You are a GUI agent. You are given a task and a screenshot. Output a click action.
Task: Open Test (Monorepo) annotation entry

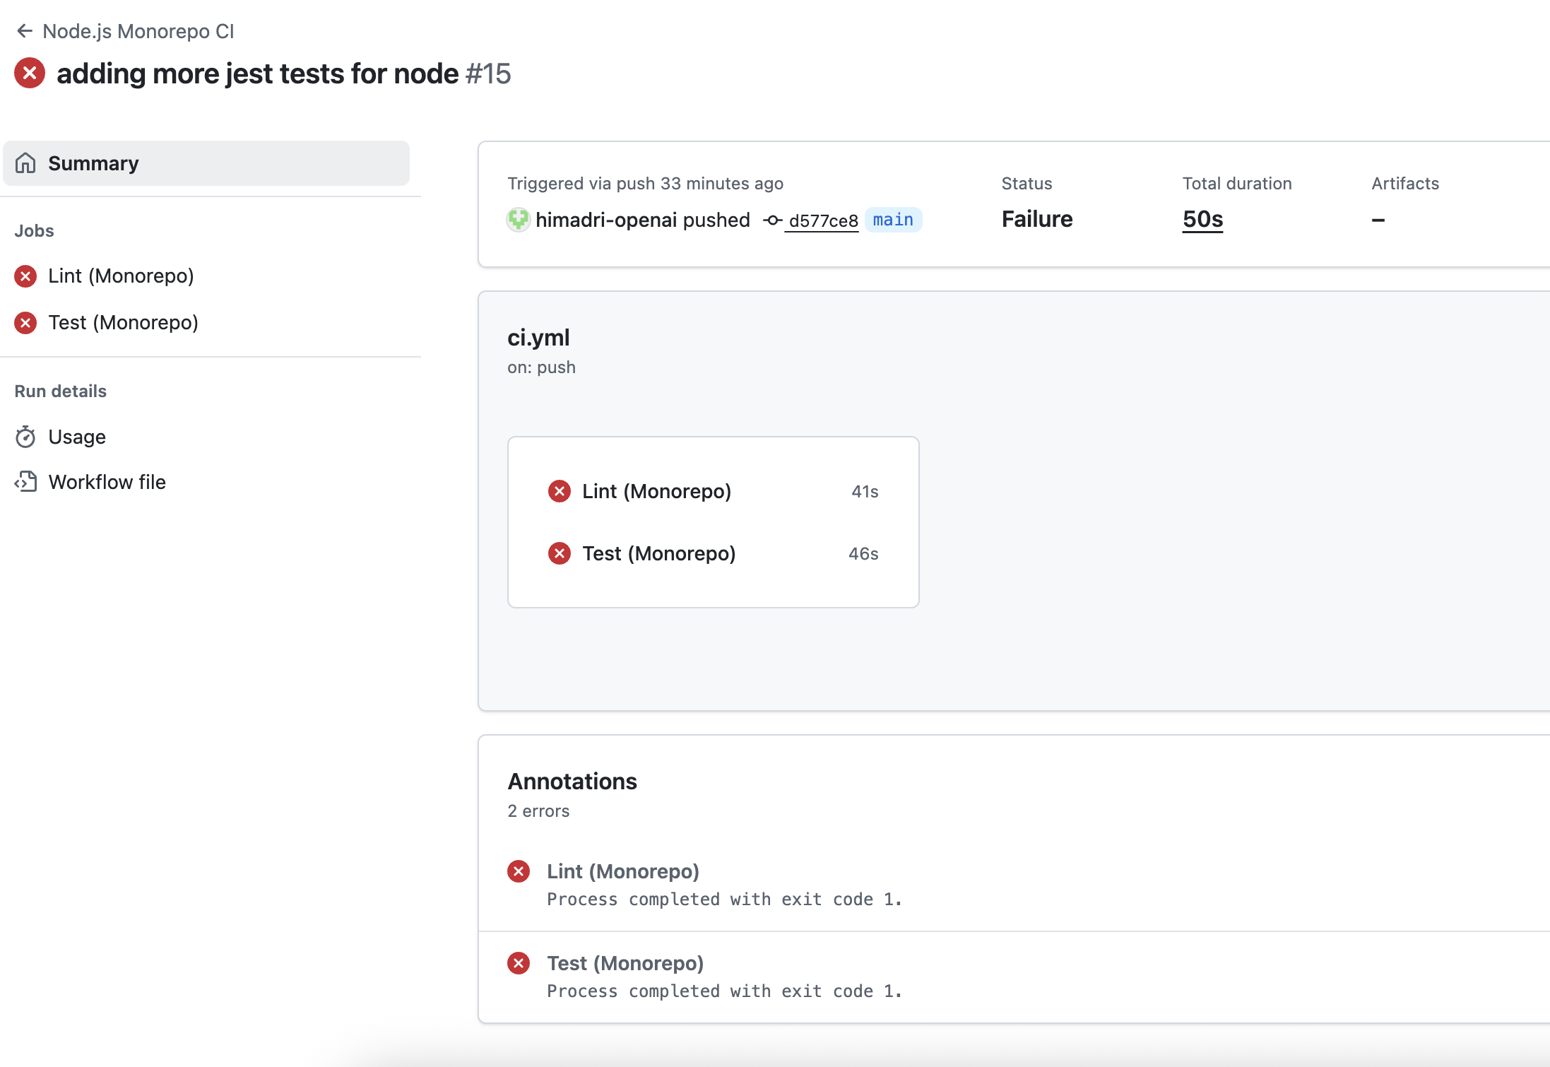click(625, 963)
